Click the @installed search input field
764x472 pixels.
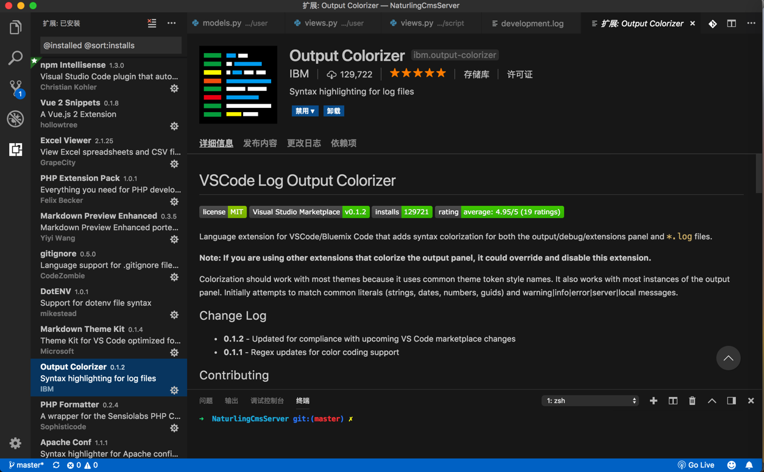(111, 45)
